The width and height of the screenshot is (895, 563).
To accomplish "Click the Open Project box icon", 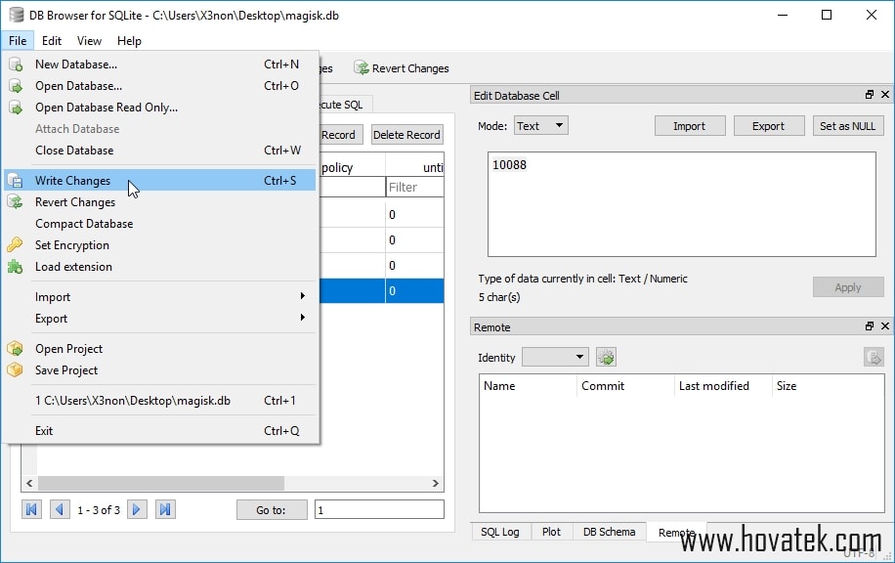I will pos(15,349).
